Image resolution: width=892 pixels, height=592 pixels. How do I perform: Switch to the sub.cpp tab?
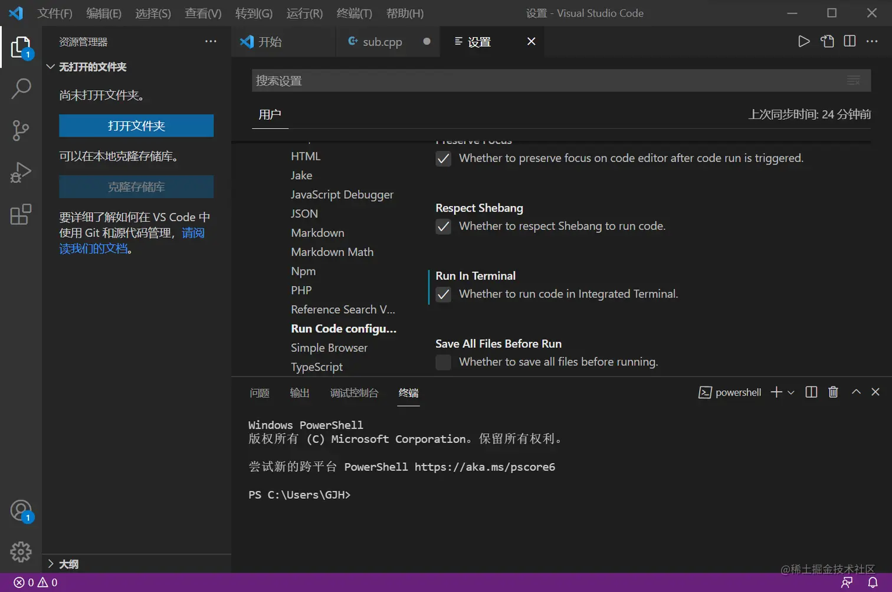point(388,41)
